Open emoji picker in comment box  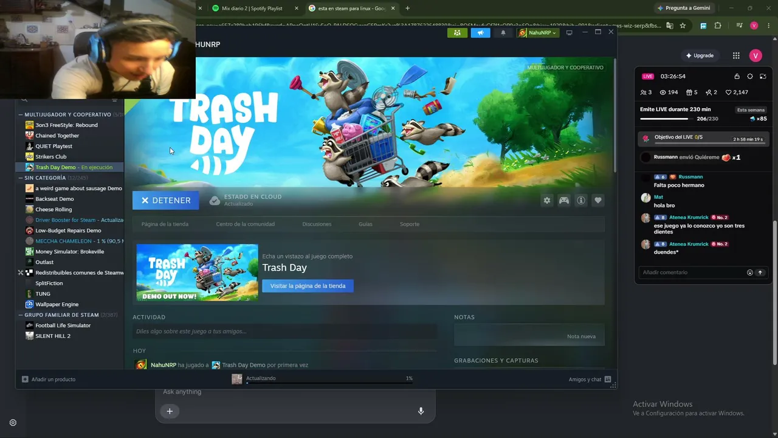click(749, 273)
